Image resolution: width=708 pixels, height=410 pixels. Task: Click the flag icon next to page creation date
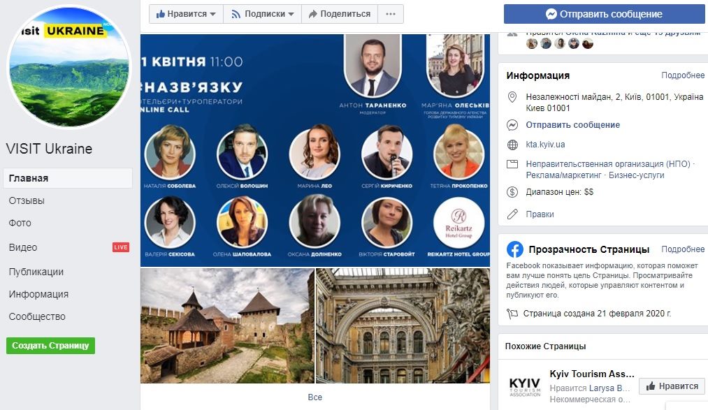point(512,314)
